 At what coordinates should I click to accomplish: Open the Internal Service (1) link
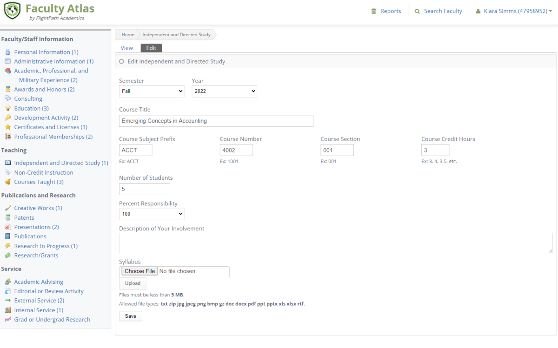pyautogui.click(x=39, y=310)
